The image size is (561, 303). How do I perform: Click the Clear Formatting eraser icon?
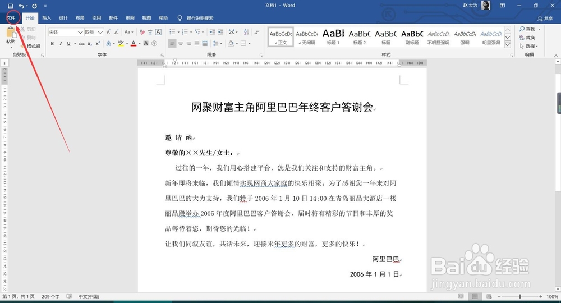click(x=142, y=32)
